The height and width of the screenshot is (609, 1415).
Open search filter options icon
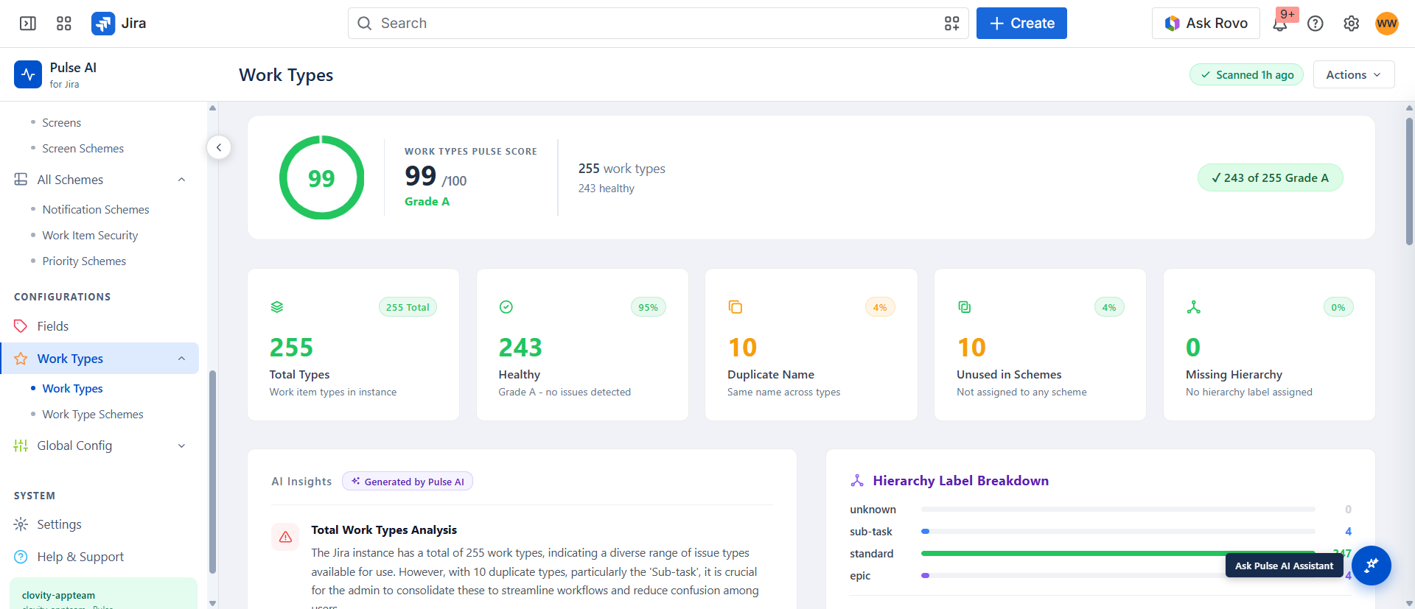(951, 24)
